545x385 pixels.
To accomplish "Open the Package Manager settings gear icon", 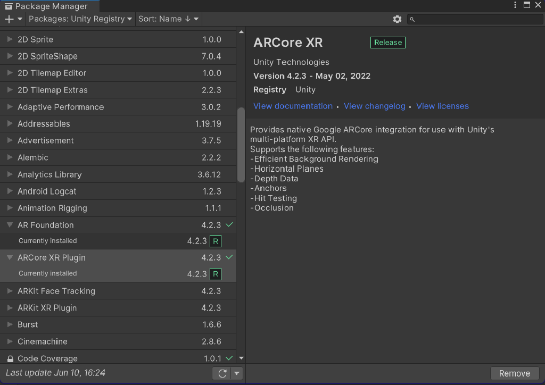I will point(397,19).
